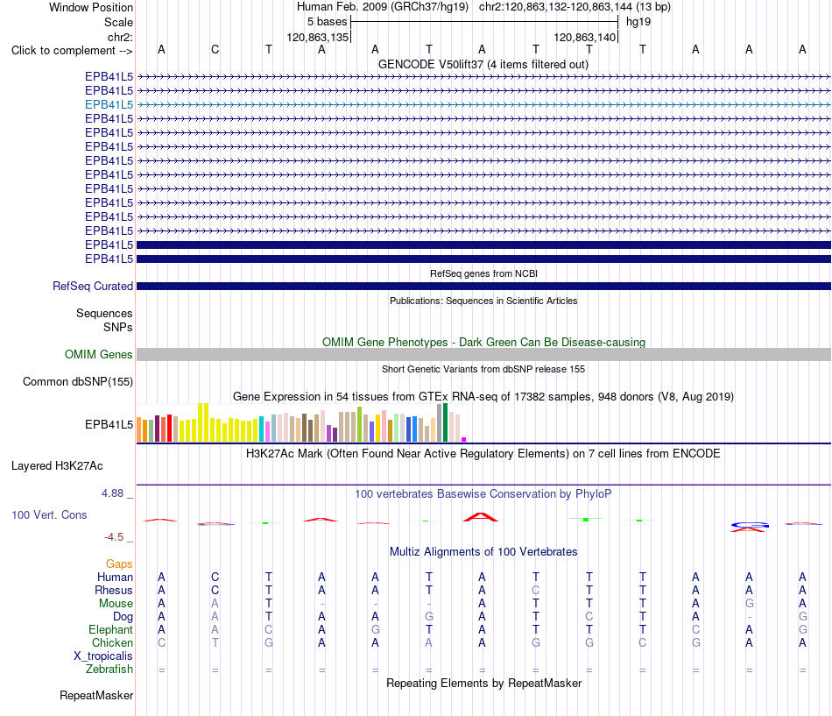
Task: Click the 4.88 PhyloP upper value
Action: click(112, 493)
